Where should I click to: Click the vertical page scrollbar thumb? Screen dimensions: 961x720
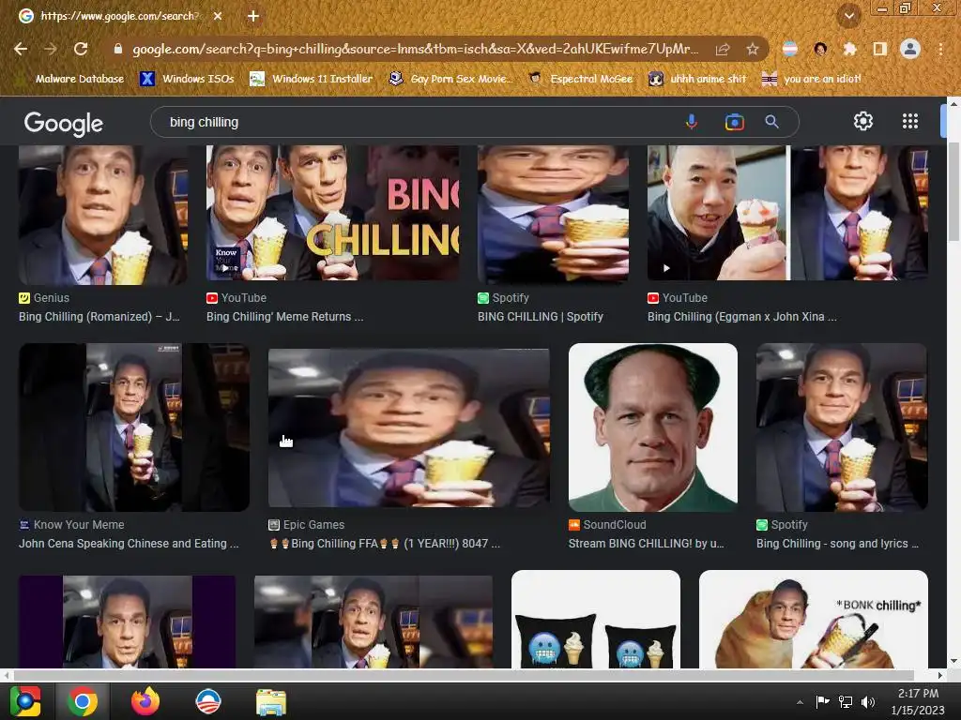coord(953,191)
